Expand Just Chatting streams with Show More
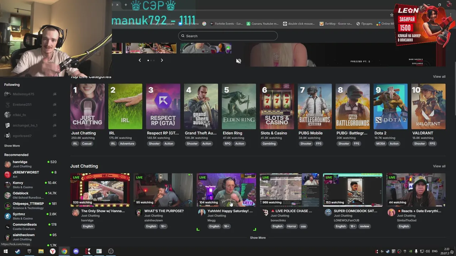Viewport: 456px width, 256px height. (258, 238)
